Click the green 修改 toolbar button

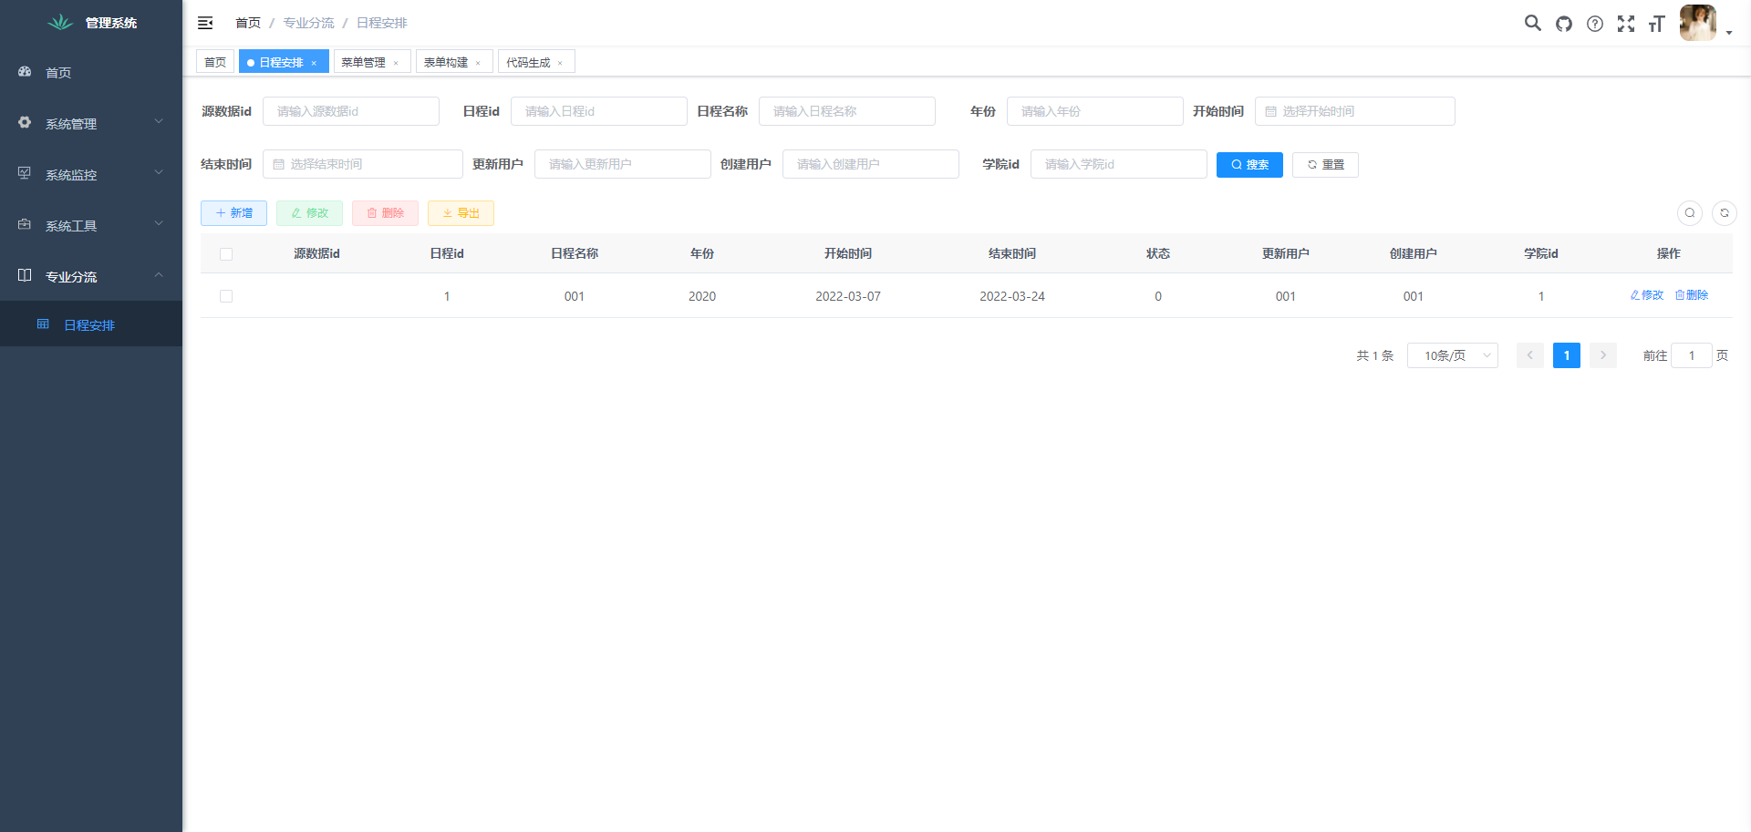click(309, 213)
